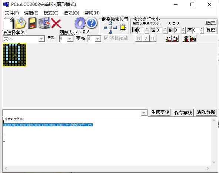
Task: Open an image file with folder icon
Action: 20,23
